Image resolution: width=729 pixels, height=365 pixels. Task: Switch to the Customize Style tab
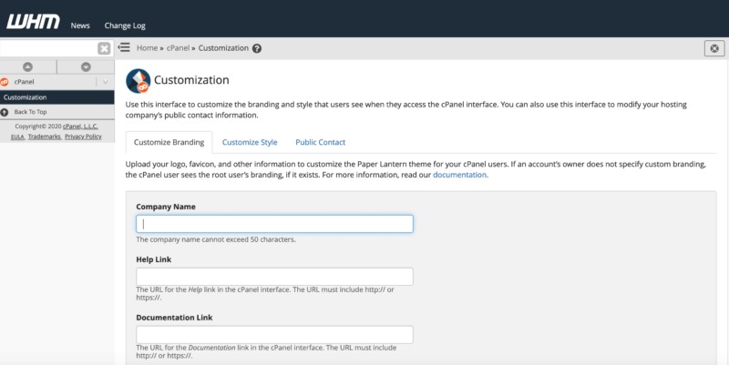[x=250, y=142]
